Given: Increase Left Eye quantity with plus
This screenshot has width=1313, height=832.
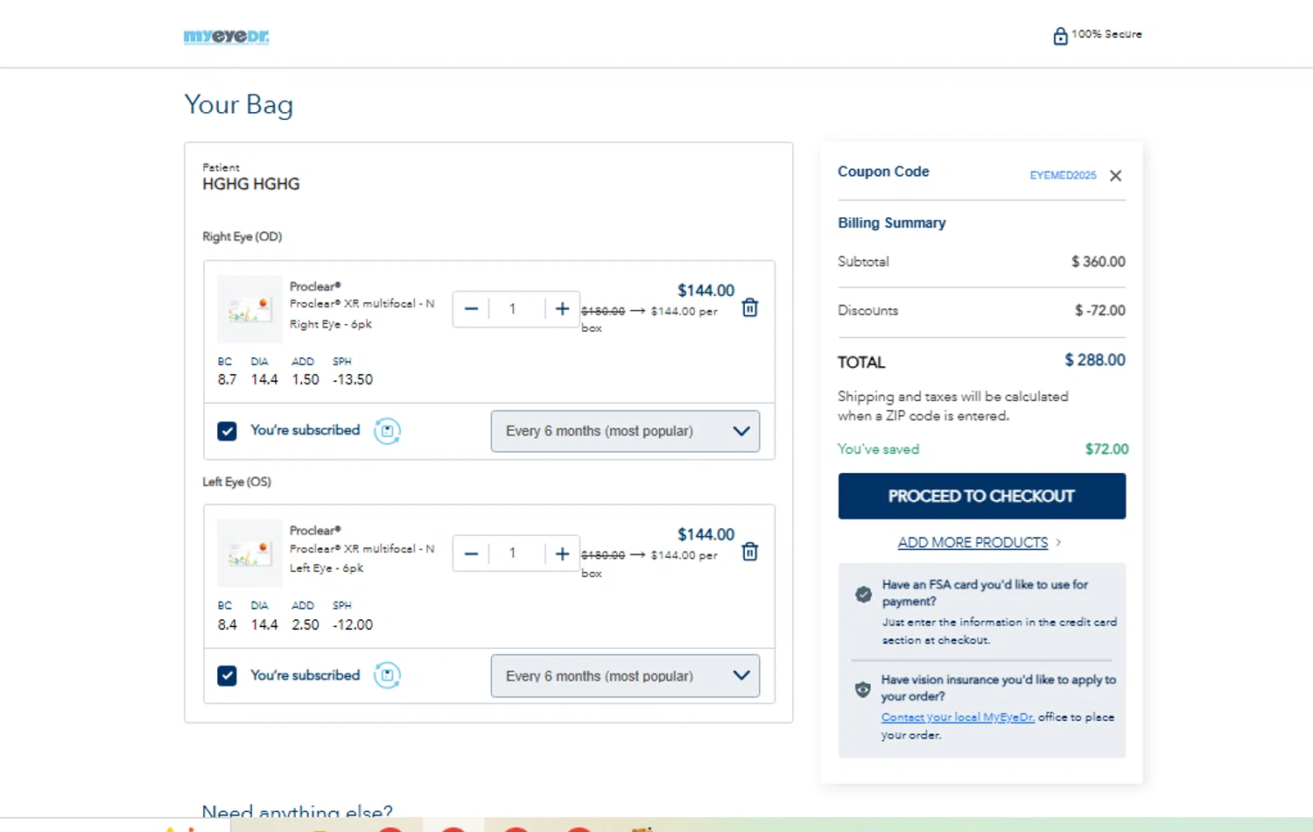Looking at the screenshot, I should (x=562, y=553).
